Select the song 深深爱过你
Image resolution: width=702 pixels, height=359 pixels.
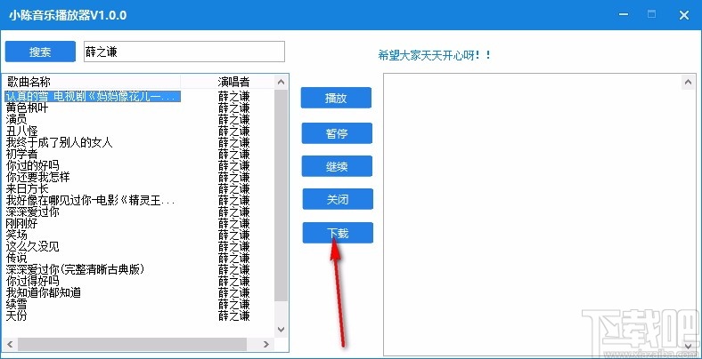click(32, 212)
